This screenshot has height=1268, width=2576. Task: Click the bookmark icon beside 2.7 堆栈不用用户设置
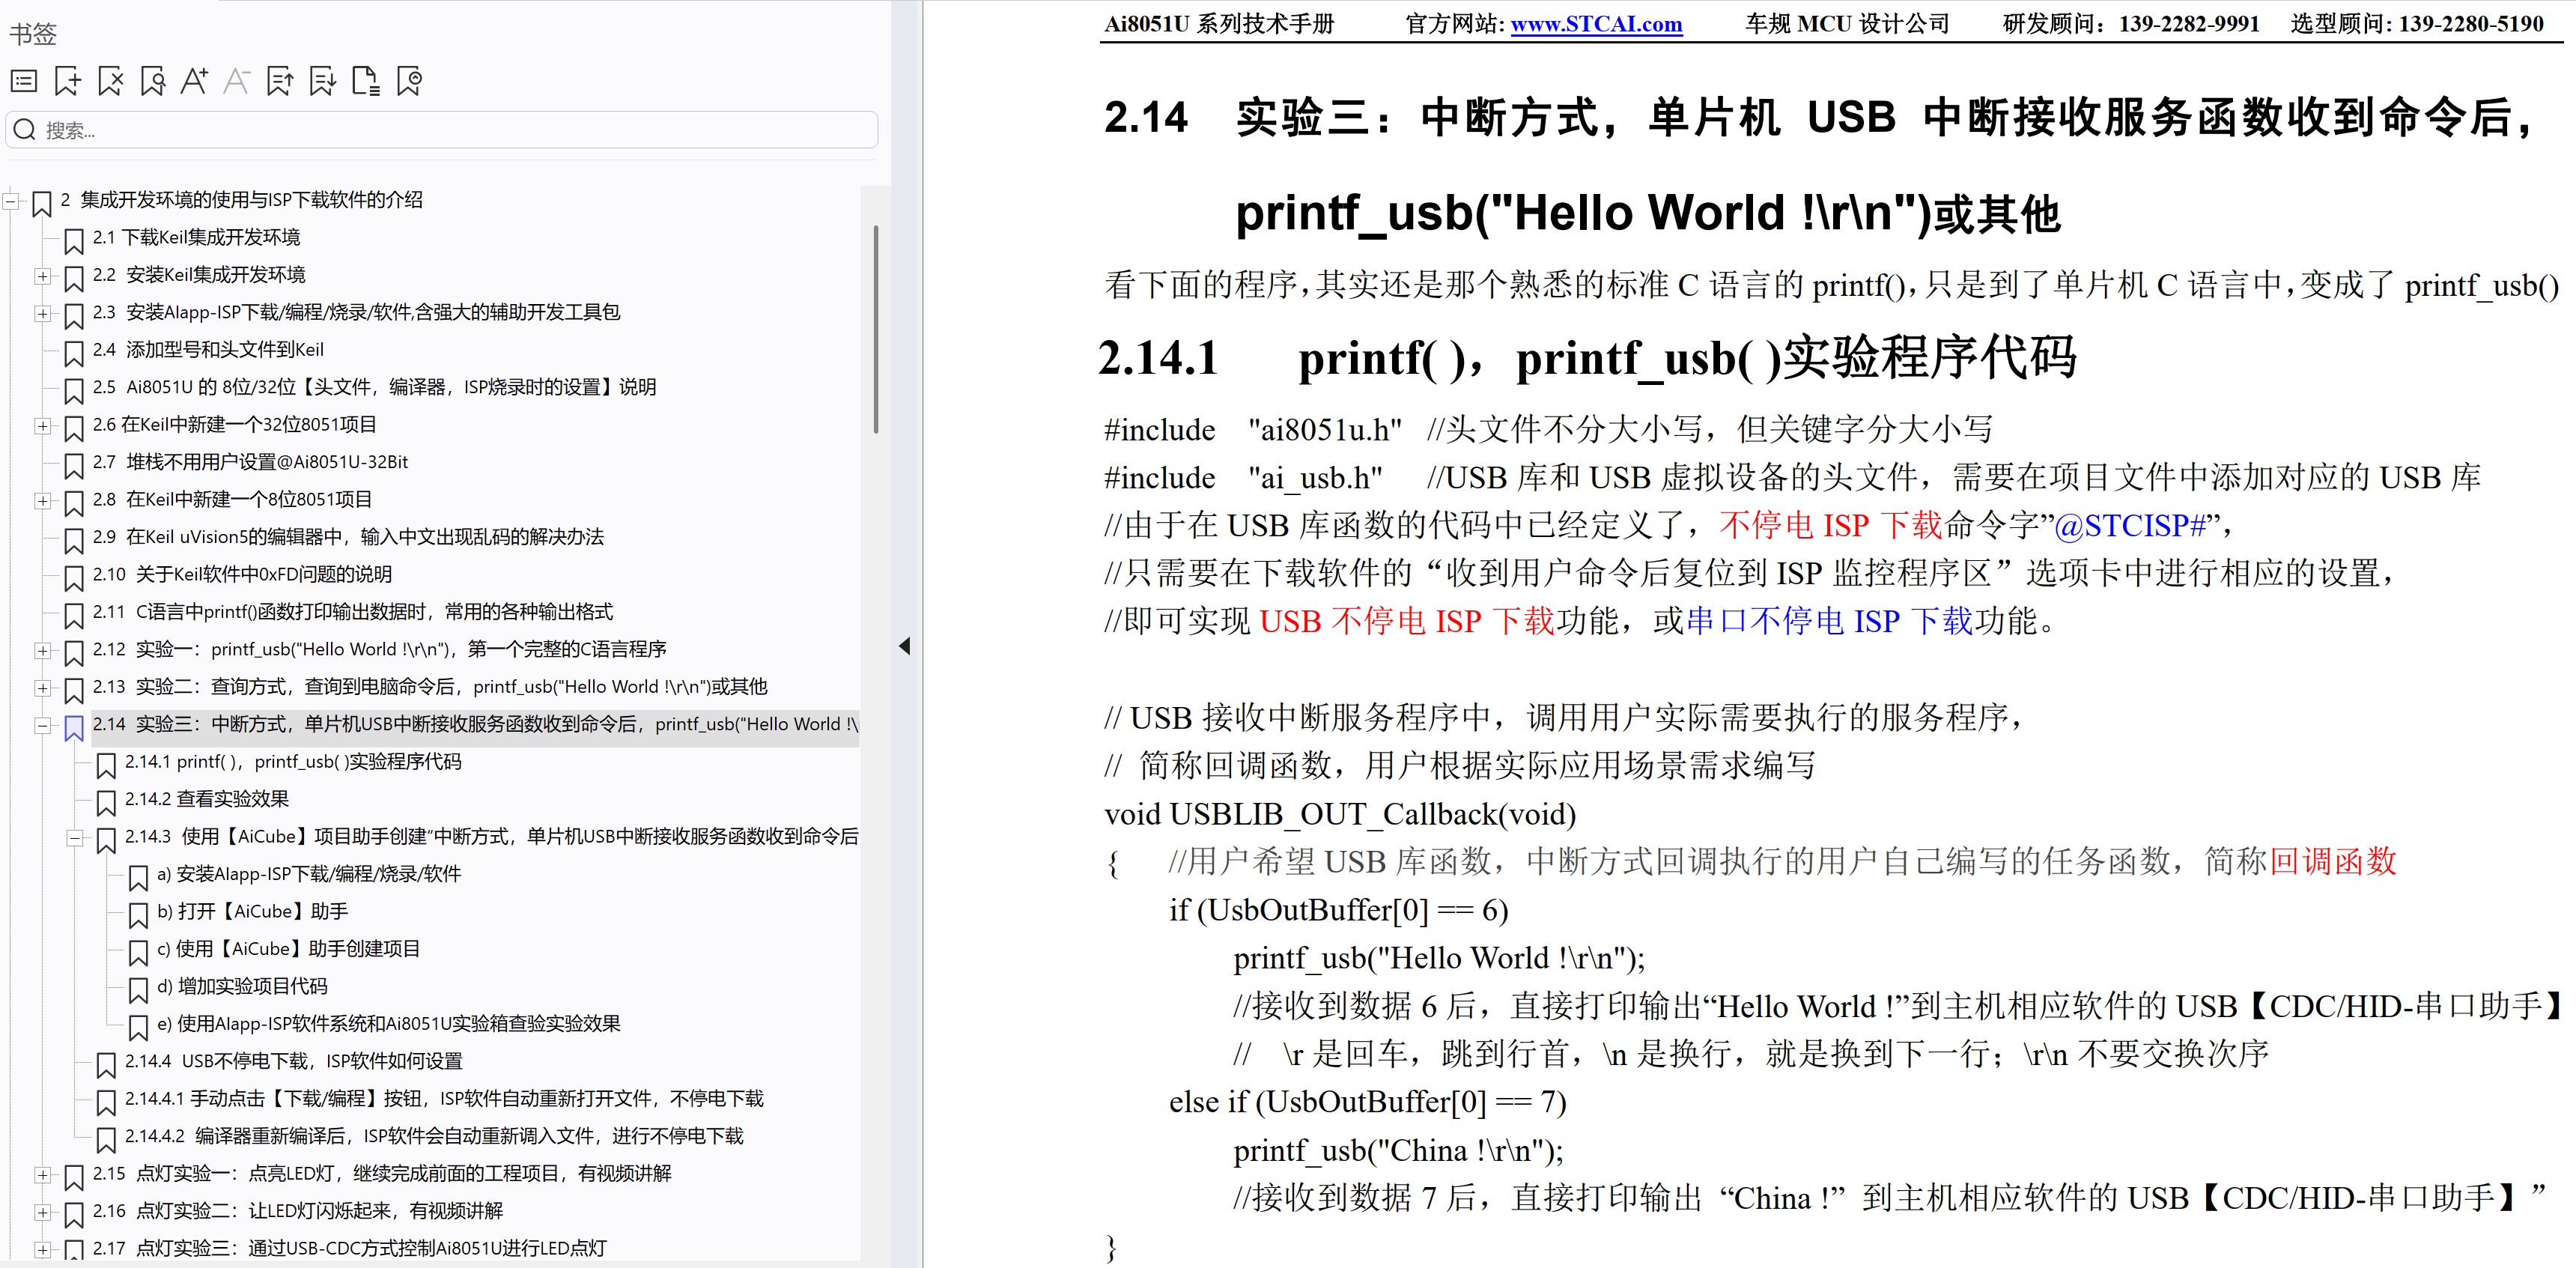click(73, 465)
